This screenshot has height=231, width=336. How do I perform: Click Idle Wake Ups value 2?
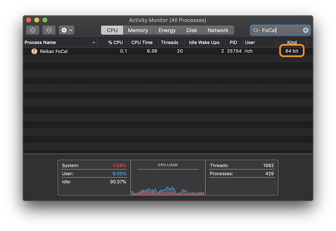click(x=223, y=51)
